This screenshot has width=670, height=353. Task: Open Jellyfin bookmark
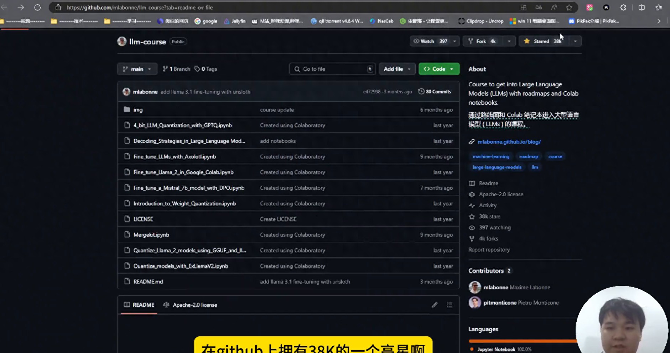(235, 21)
